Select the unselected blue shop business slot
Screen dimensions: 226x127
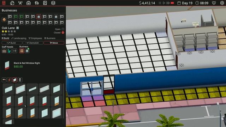pyautogui.click(x=56, y=17)
